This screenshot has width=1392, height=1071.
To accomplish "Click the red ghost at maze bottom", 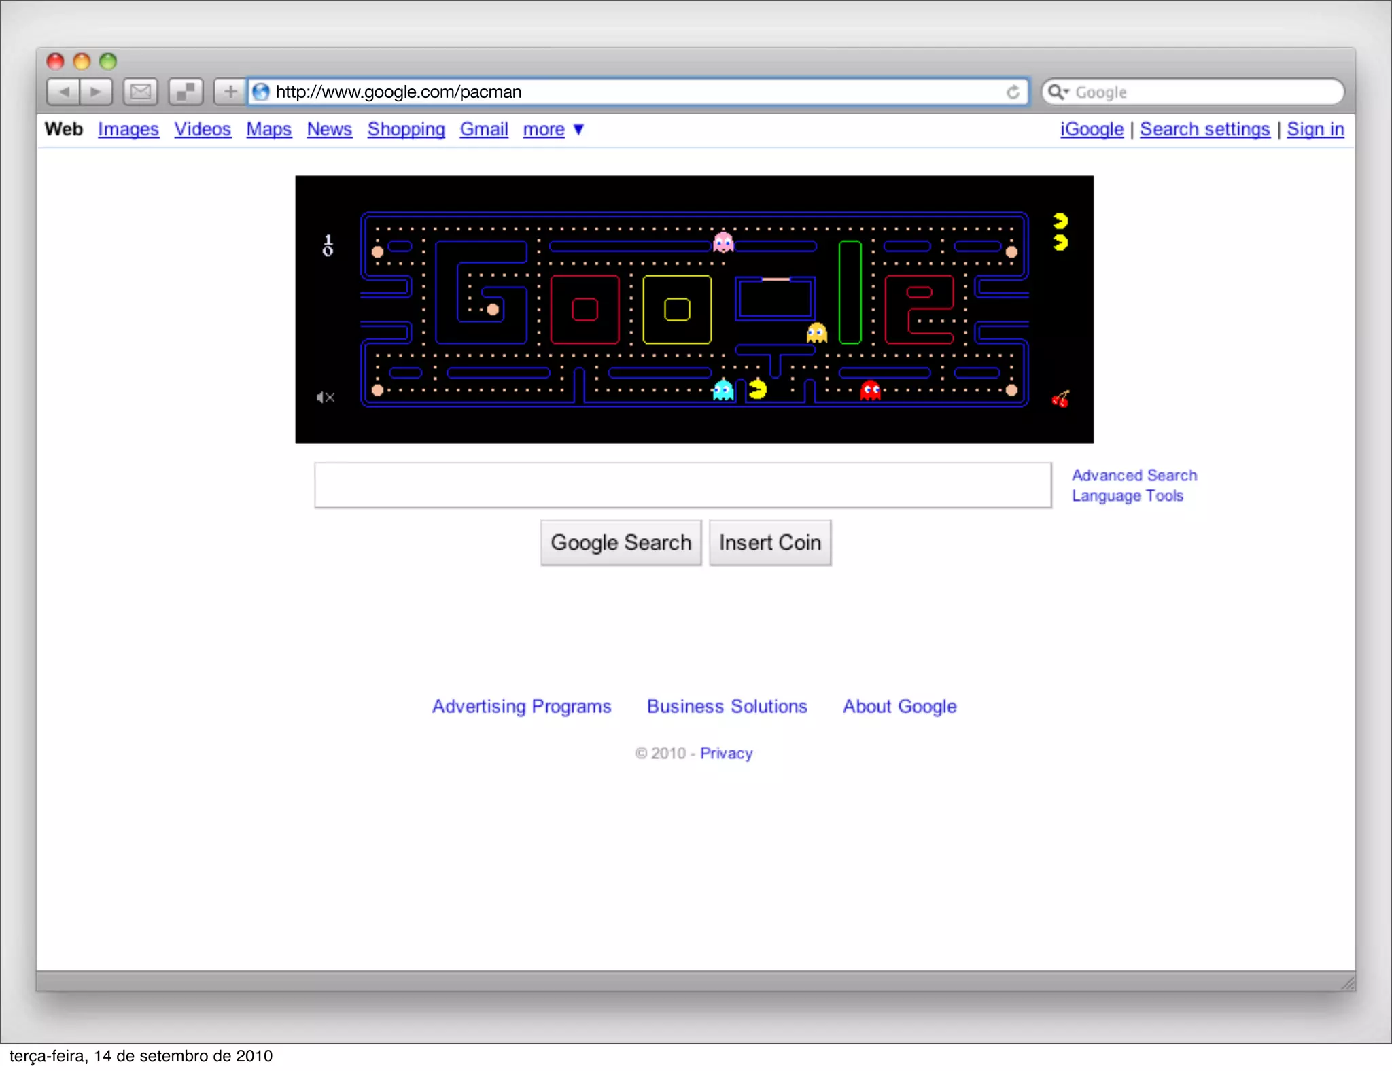I will tap(870, 390).
